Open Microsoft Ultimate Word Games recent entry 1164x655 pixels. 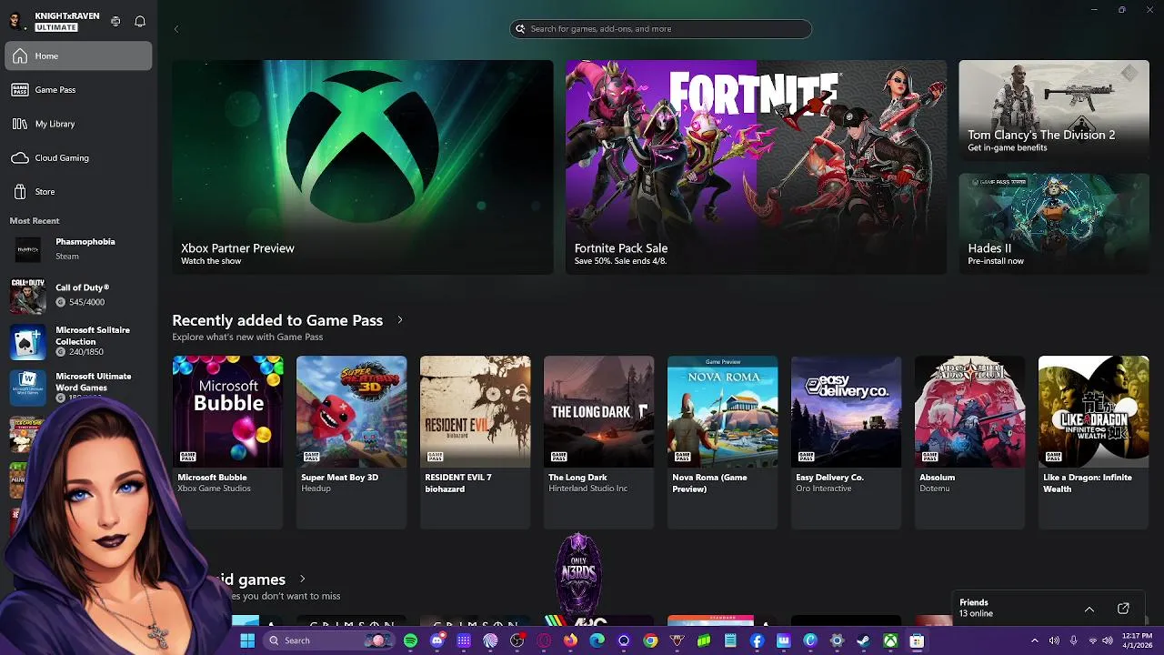78,387
